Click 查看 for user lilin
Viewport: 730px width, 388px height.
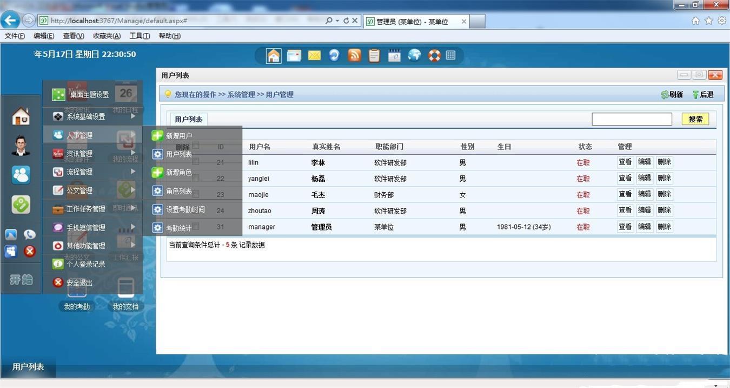click(625, 162)
